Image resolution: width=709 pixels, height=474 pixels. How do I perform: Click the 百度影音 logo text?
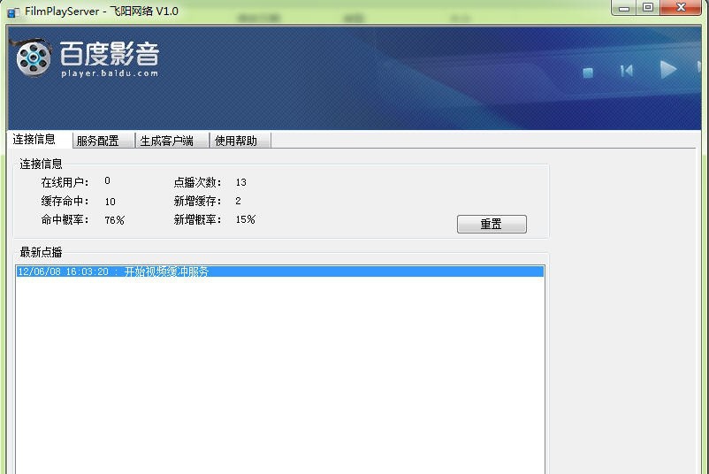tap(110, 54)
